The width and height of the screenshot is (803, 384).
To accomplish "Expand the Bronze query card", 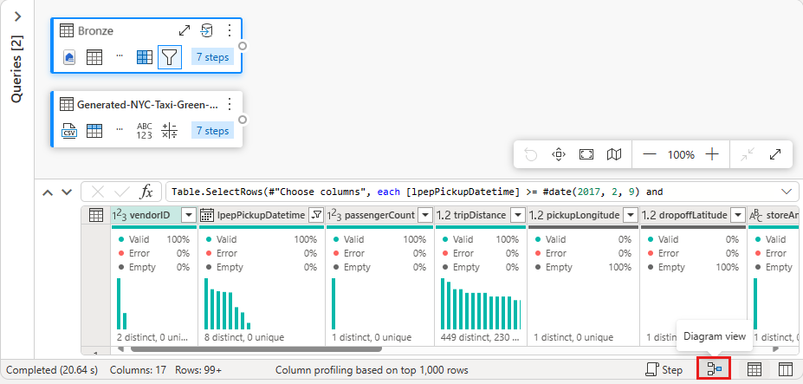I will [x=185, y=30].
